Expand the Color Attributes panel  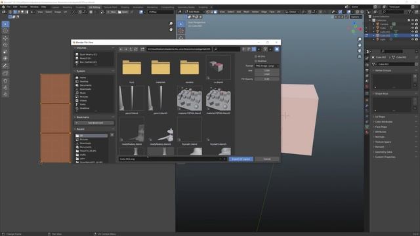383,122
